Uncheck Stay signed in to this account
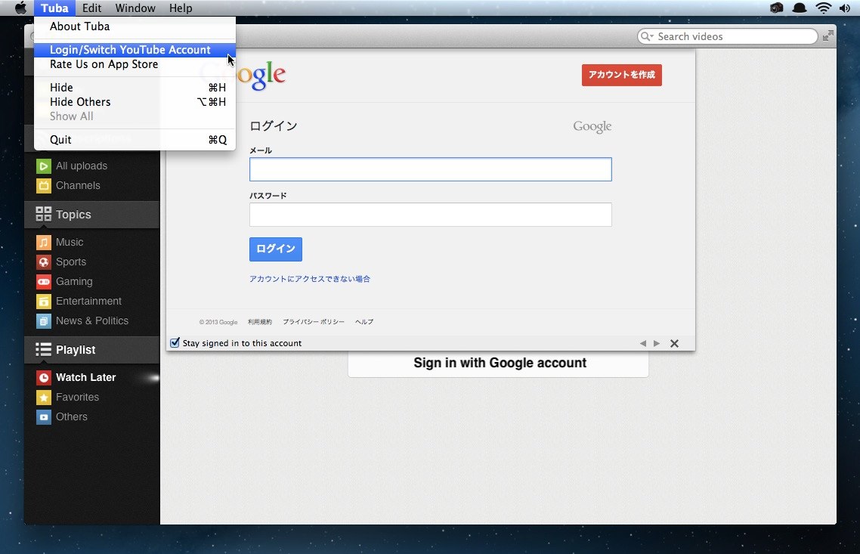Screen dimensions: 860x554 175,343
